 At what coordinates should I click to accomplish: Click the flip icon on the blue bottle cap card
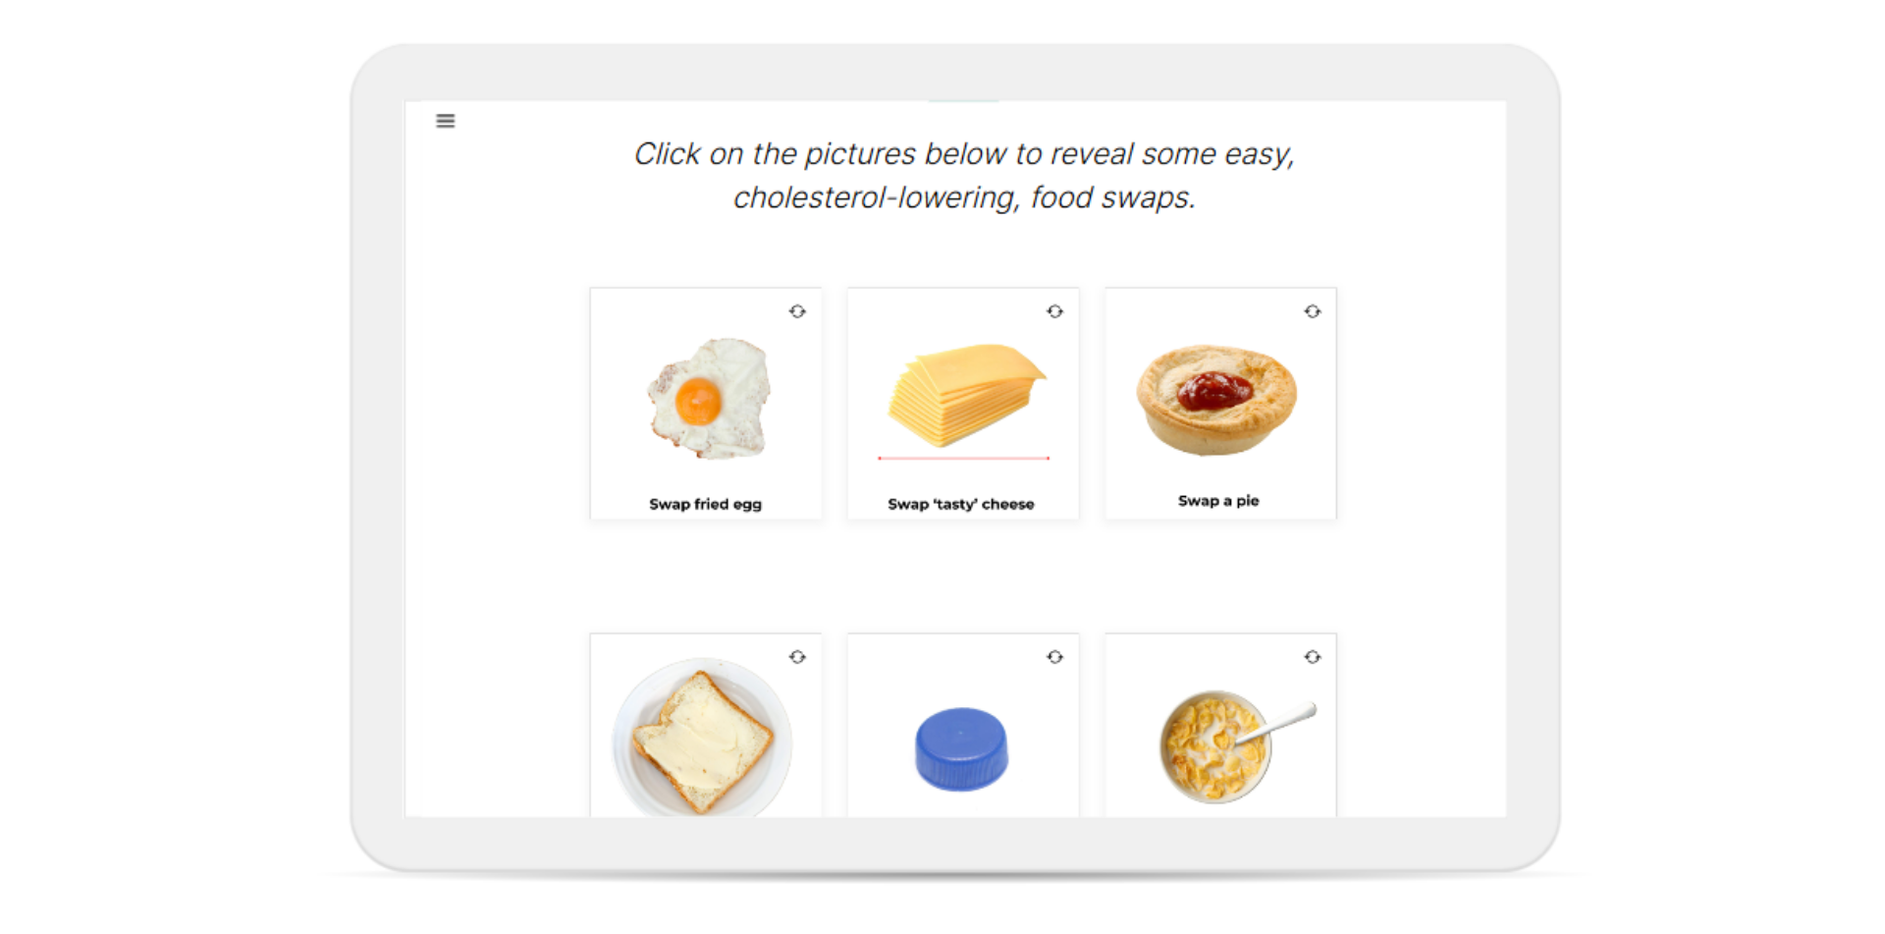[1054, 657]
